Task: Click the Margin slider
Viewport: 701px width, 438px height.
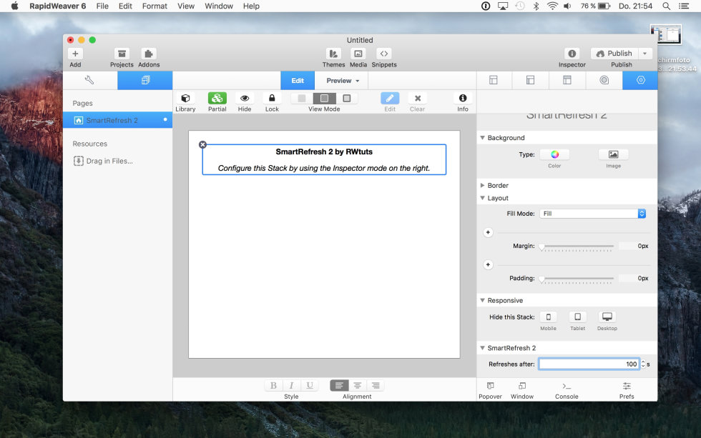Action: pyautogui.click(x=577, y=247)
